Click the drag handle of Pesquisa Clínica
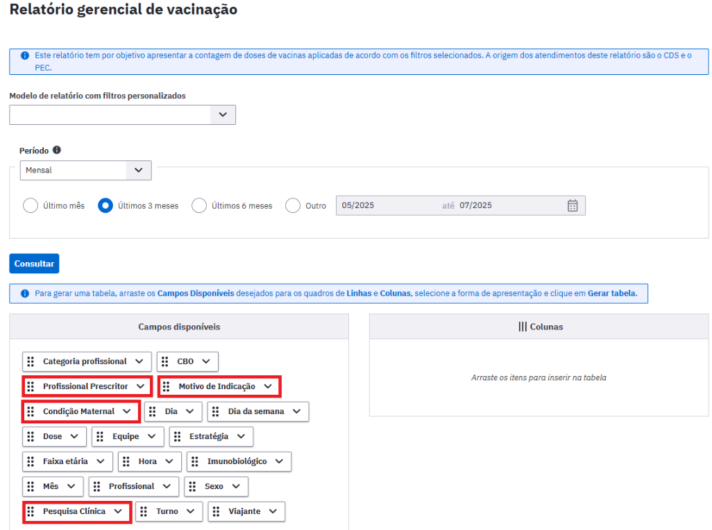 (31, 511)
